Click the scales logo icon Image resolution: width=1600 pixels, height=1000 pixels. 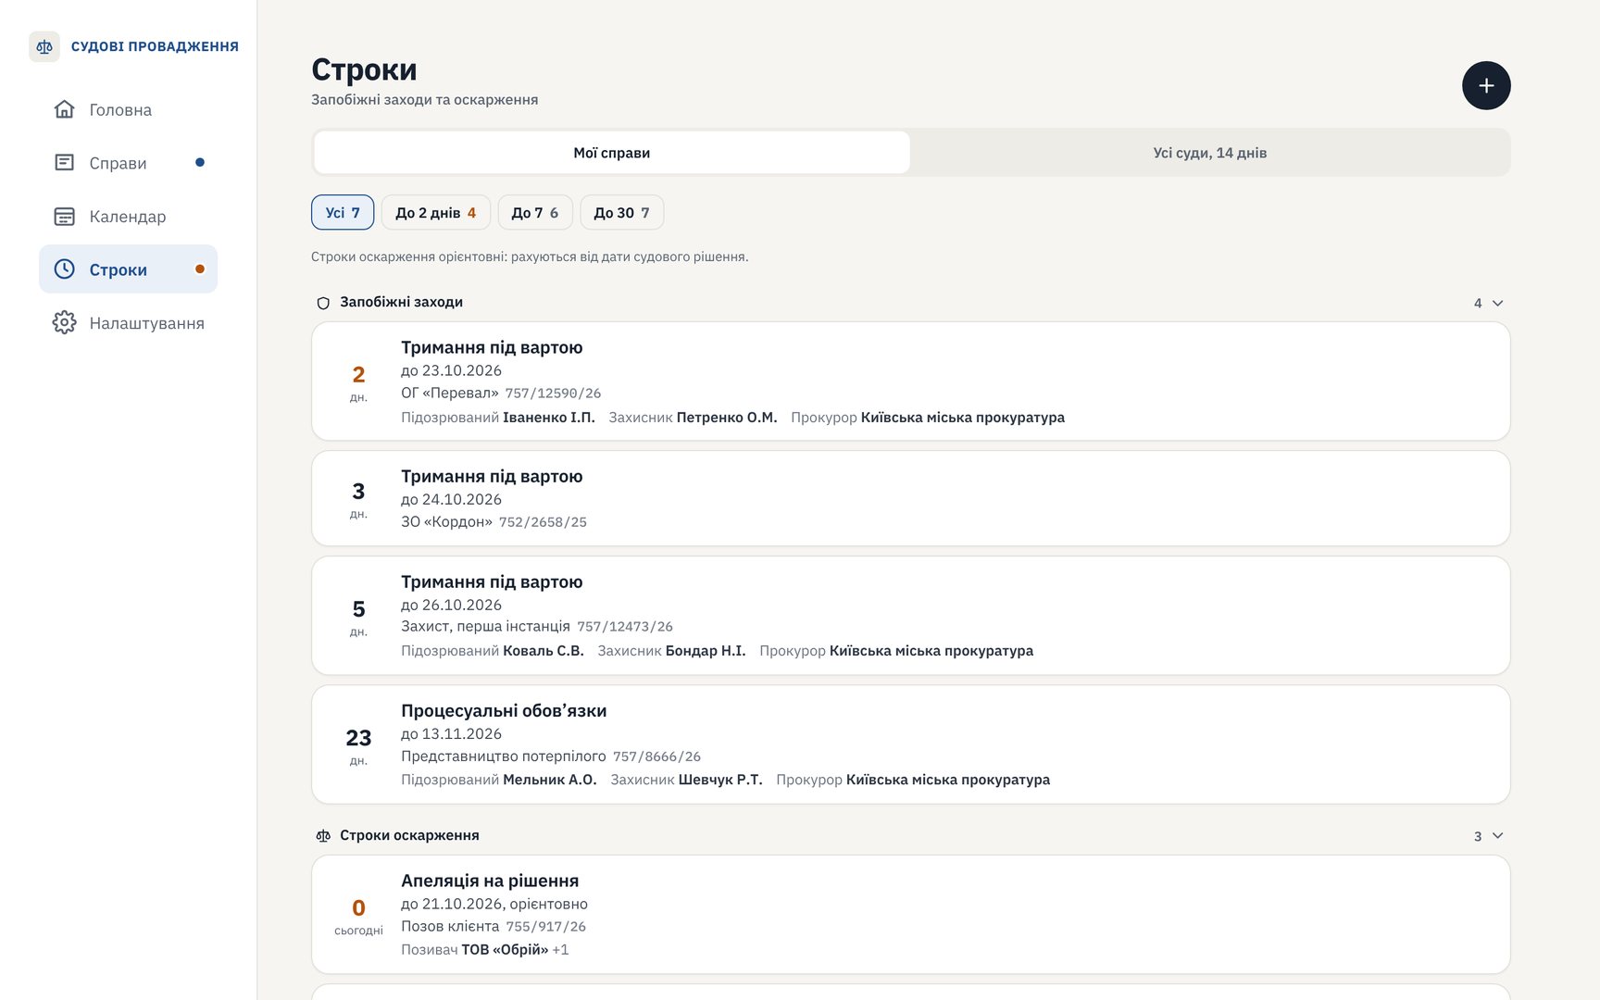click(x=44, y=46)
